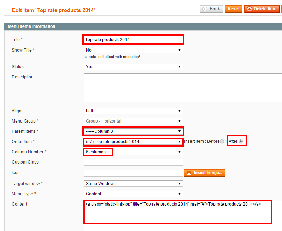Open the Target window dropdown
Image resolution: width=282 pixels, height=231 pixels.
pyautogui.click(x=134, y=184)
